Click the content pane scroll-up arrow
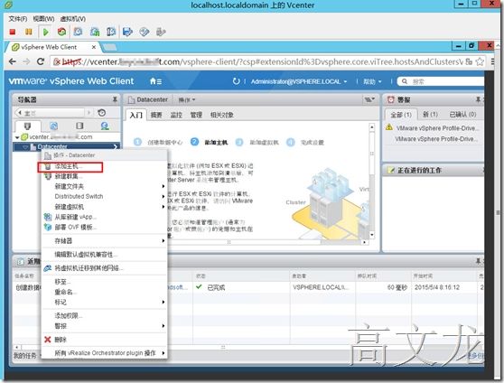The image size is (504, 383). click(x=372, y=127)
